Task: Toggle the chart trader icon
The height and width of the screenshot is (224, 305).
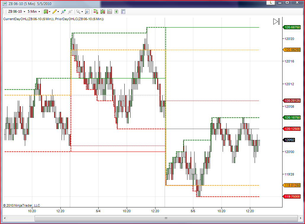Action: click(96, 12)
